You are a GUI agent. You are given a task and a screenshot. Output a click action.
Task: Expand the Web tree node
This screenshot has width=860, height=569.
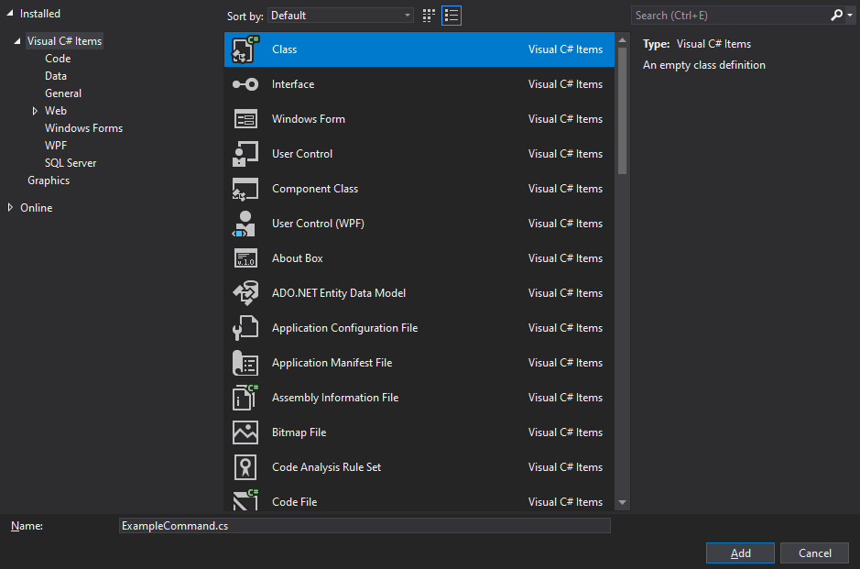[x=35, y=111]
